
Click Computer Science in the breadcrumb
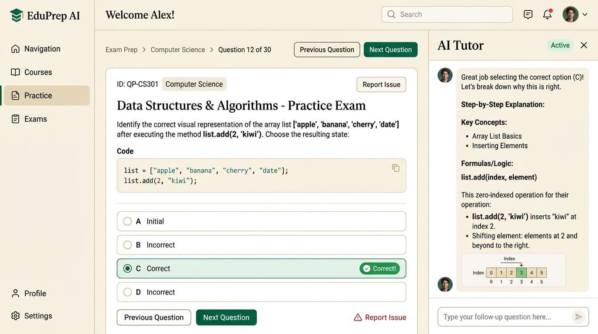(x=178, y=50)
